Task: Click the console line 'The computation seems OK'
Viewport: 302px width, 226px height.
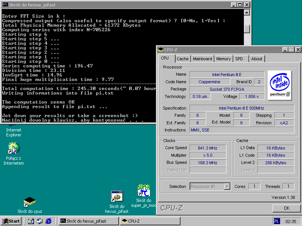Action: pyautogui.click(x=39, y=102)
